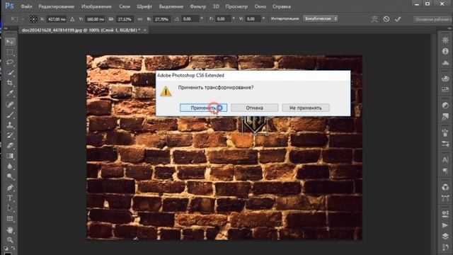The height and width of the screenshot is (255, 453).
Task: Toggle link between width and height
Action: tap(140, 19)
